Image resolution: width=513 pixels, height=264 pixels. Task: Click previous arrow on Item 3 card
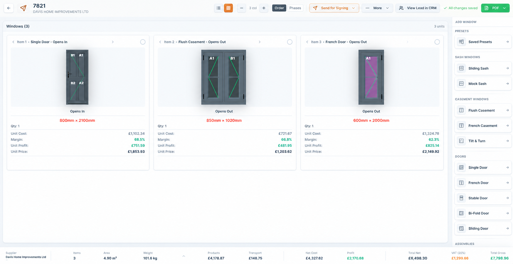307,42
